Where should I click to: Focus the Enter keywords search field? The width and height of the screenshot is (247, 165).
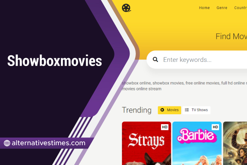click(197, 59)
